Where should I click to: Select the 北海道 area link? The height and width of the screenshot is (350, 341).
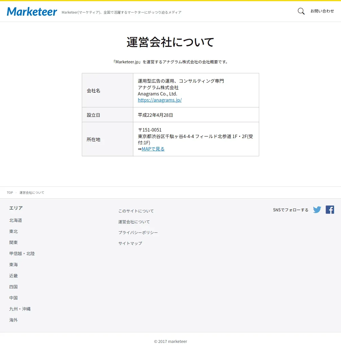pos(16,220)
